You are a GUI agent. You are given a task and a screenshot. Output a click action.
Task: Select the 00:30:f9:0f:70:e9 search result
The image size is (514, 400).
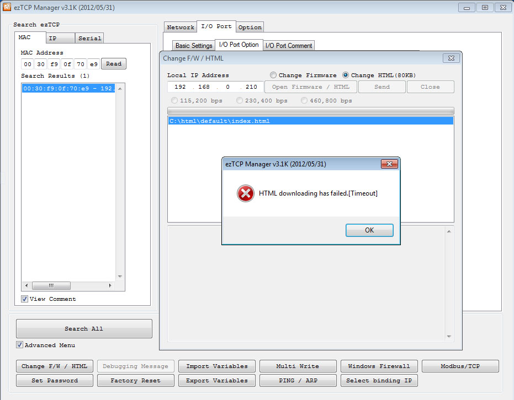(x=68, y=88)
